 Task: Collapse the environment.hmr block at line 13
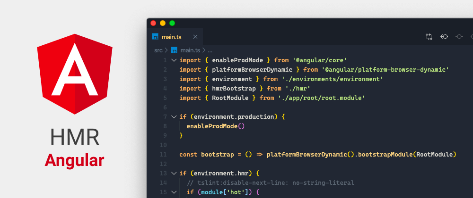click(x=174, y=173)
